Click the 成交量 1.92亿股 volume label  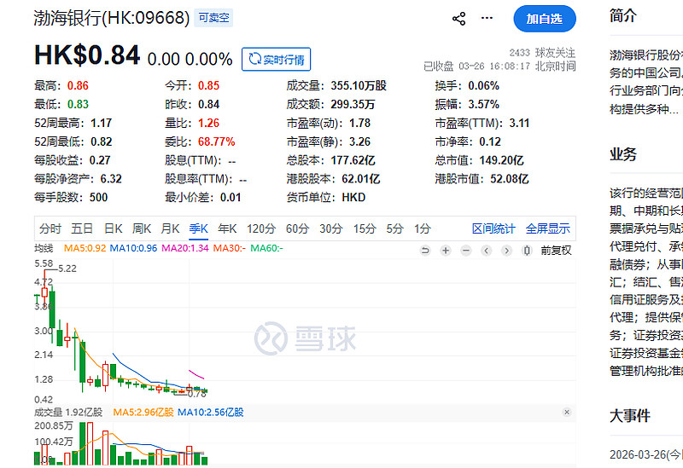(x=68, y=412)
